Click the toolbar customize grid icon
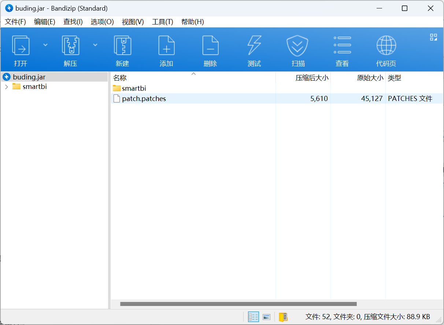This screenshot has height=325, width=444. point(433,37)
